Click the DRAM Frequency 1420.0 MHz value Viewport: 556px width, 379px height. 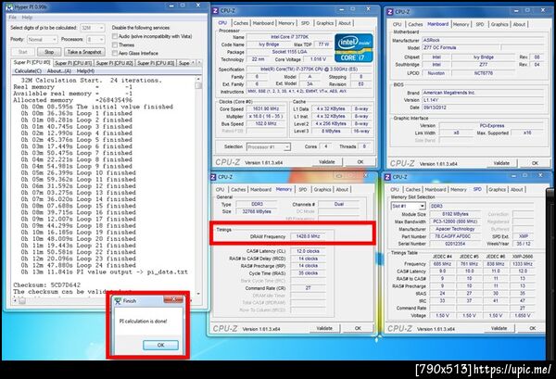[308, 236]
